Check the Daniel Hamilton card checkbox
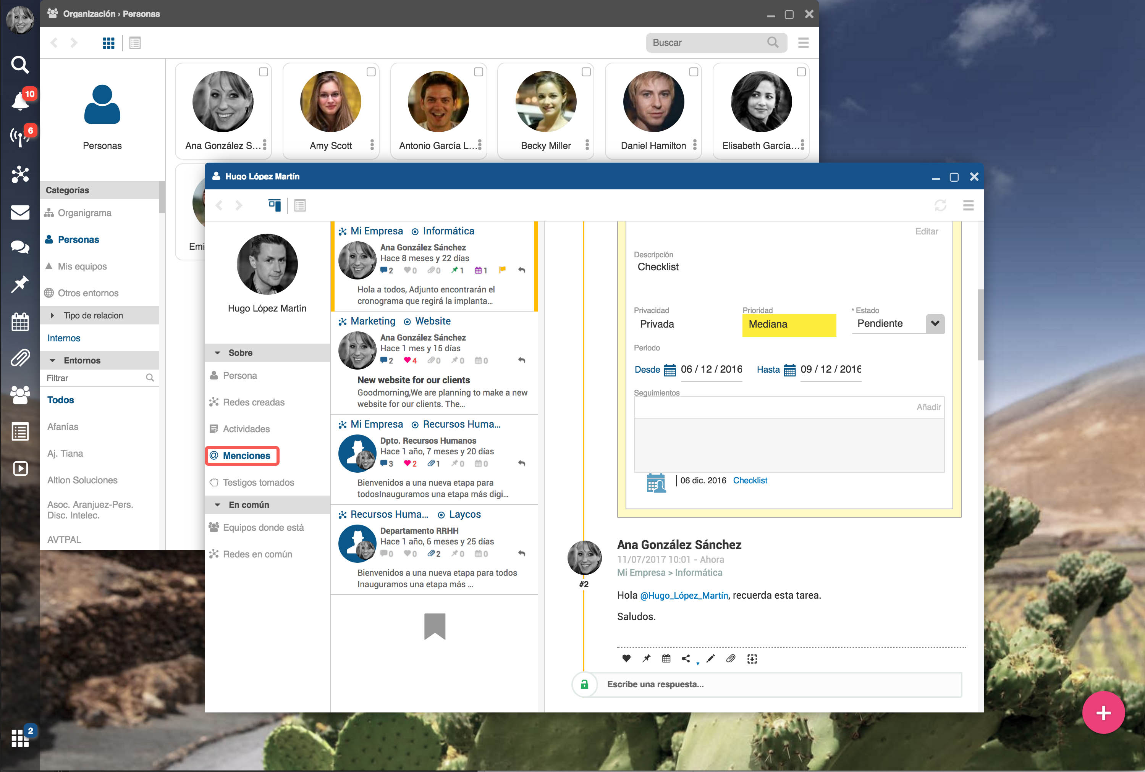Viewport: 1145px width, 772px height. (694, 72)
